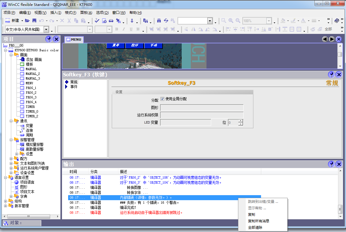Click the next tab right arrow
The image size is (346, 232).
point(332,39)
